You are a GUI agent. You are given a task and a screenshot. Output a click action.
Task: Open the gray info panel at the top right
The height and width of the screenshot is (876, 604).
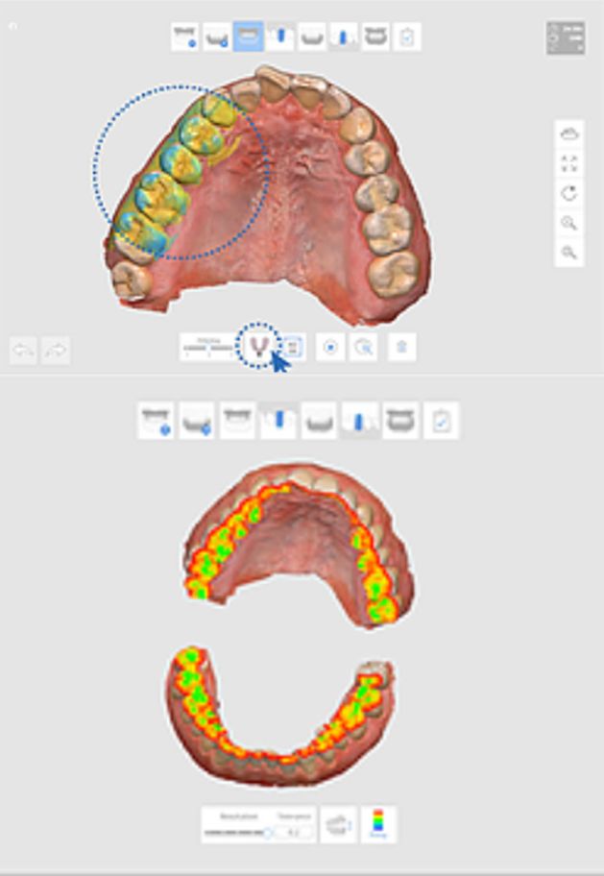tap(566, 38)
